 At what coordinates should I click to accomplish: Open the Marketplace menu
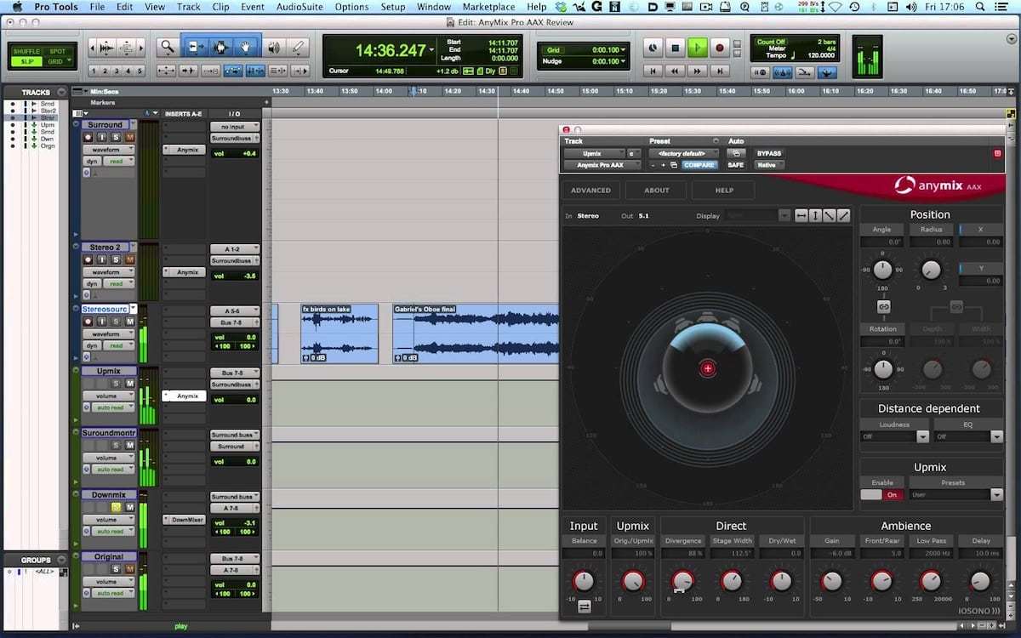(488, 7)
